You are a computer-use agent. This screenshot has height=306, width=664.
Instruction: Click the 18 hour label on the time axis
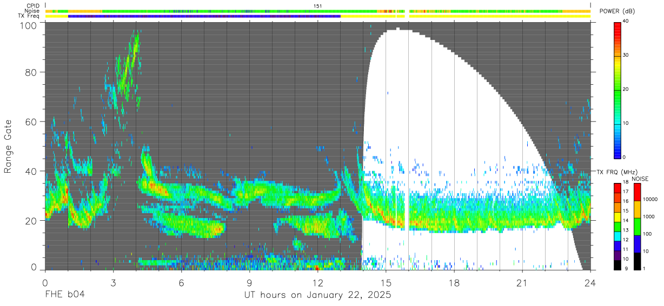(454, 283)
